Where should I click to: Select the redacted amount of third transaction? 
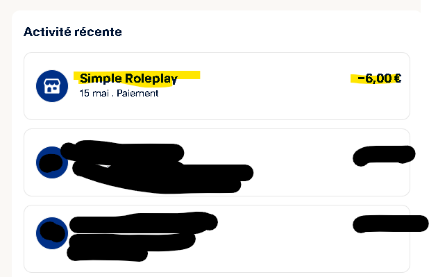point(391,224)
